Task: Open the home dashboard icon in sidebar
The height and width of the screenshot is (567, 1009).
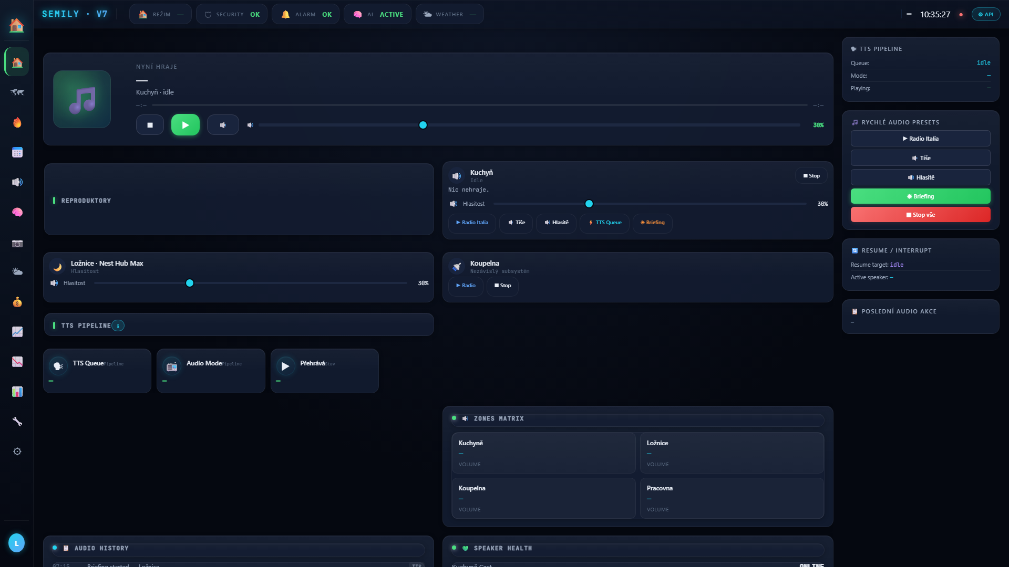Action: tap(17, 62)
